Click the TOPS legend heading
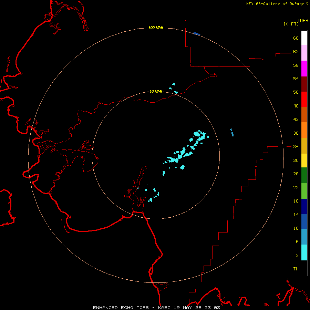 (303, 20)
